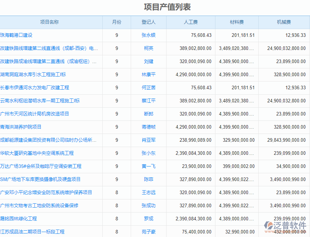
Task: Open the 晟铭园林绿化工程 project
Action: (x=18, y=219)
